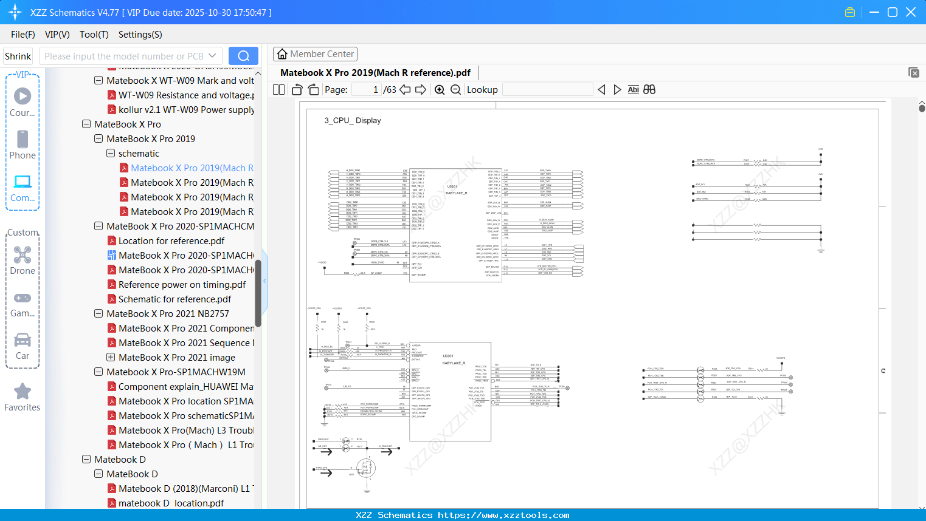Go to the previous page with left arrow
Screen dimensions: 926x521
click(x=405, y=90)
